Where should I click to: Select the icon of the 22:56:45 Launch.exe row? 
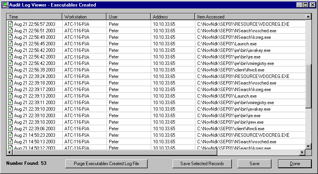pos(10,43)
